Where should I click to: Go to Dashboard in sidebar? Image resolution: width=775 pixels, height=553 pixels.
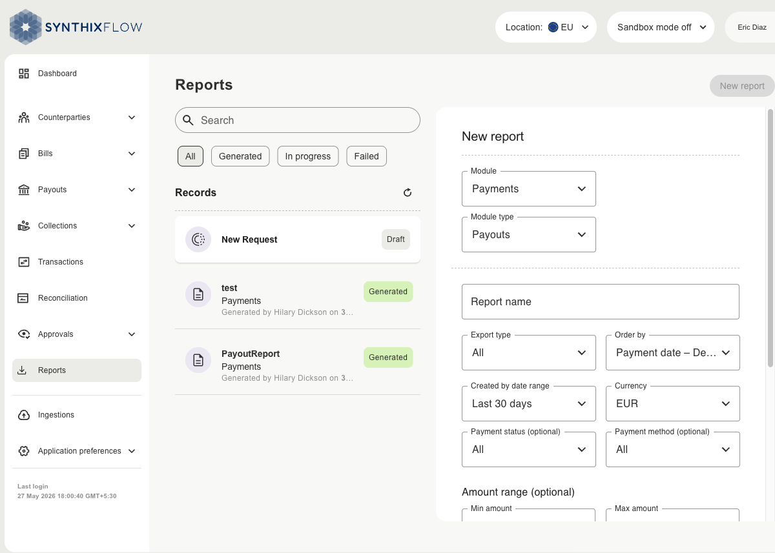pos(77,74)
